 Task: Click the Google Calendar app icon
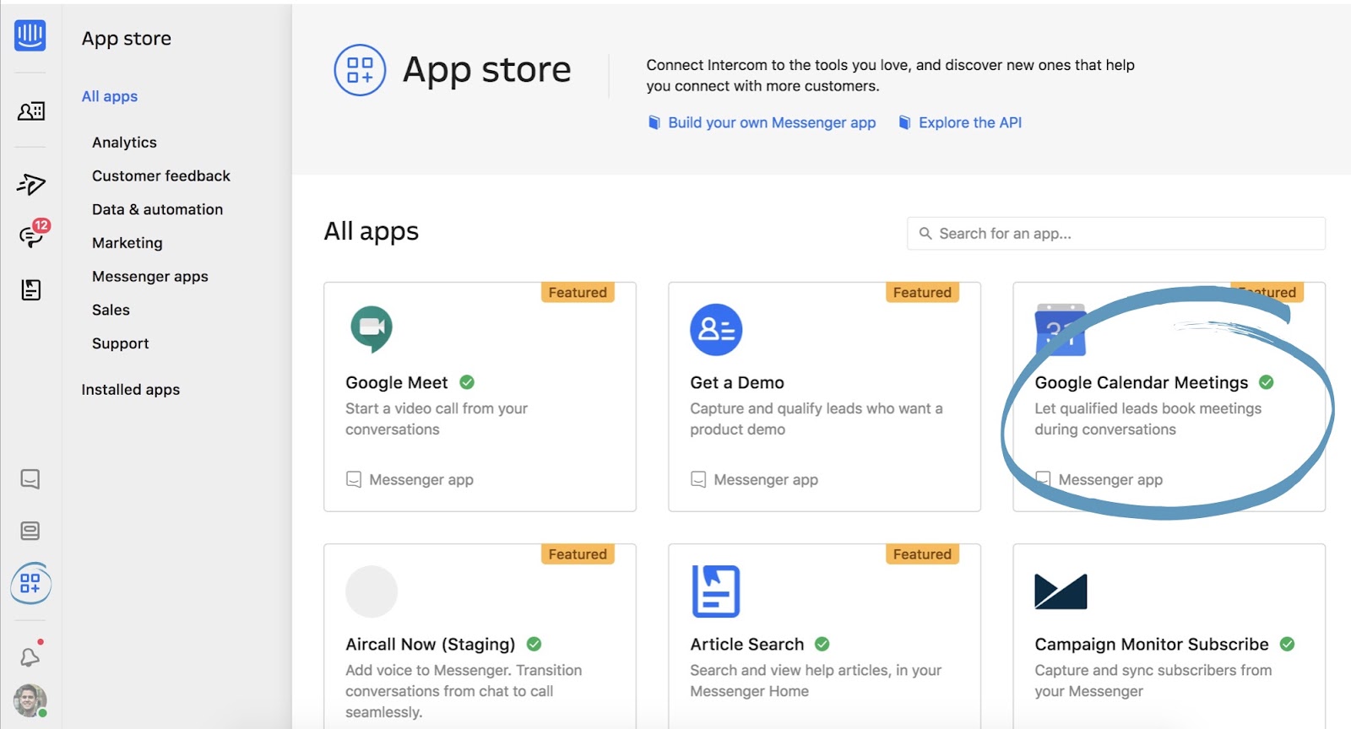[x=1061, y=329]
